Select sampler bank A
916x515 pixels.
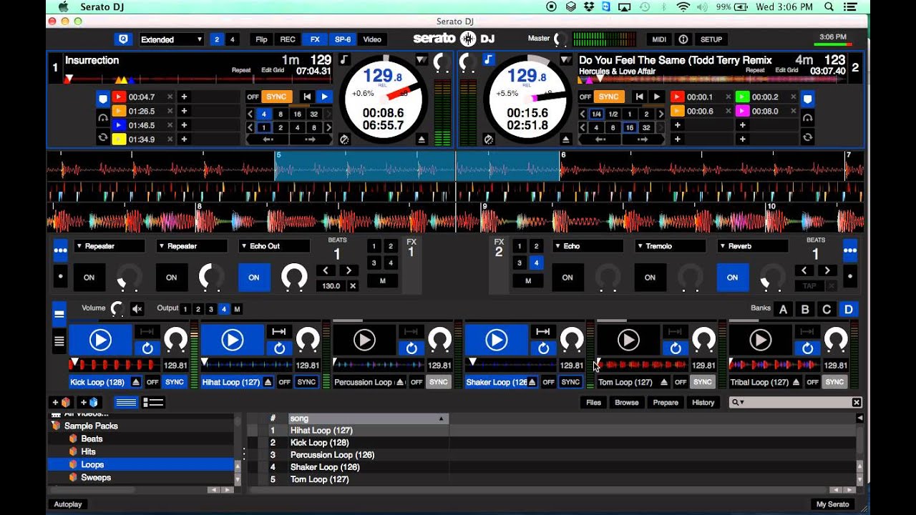tap(784, 309)
